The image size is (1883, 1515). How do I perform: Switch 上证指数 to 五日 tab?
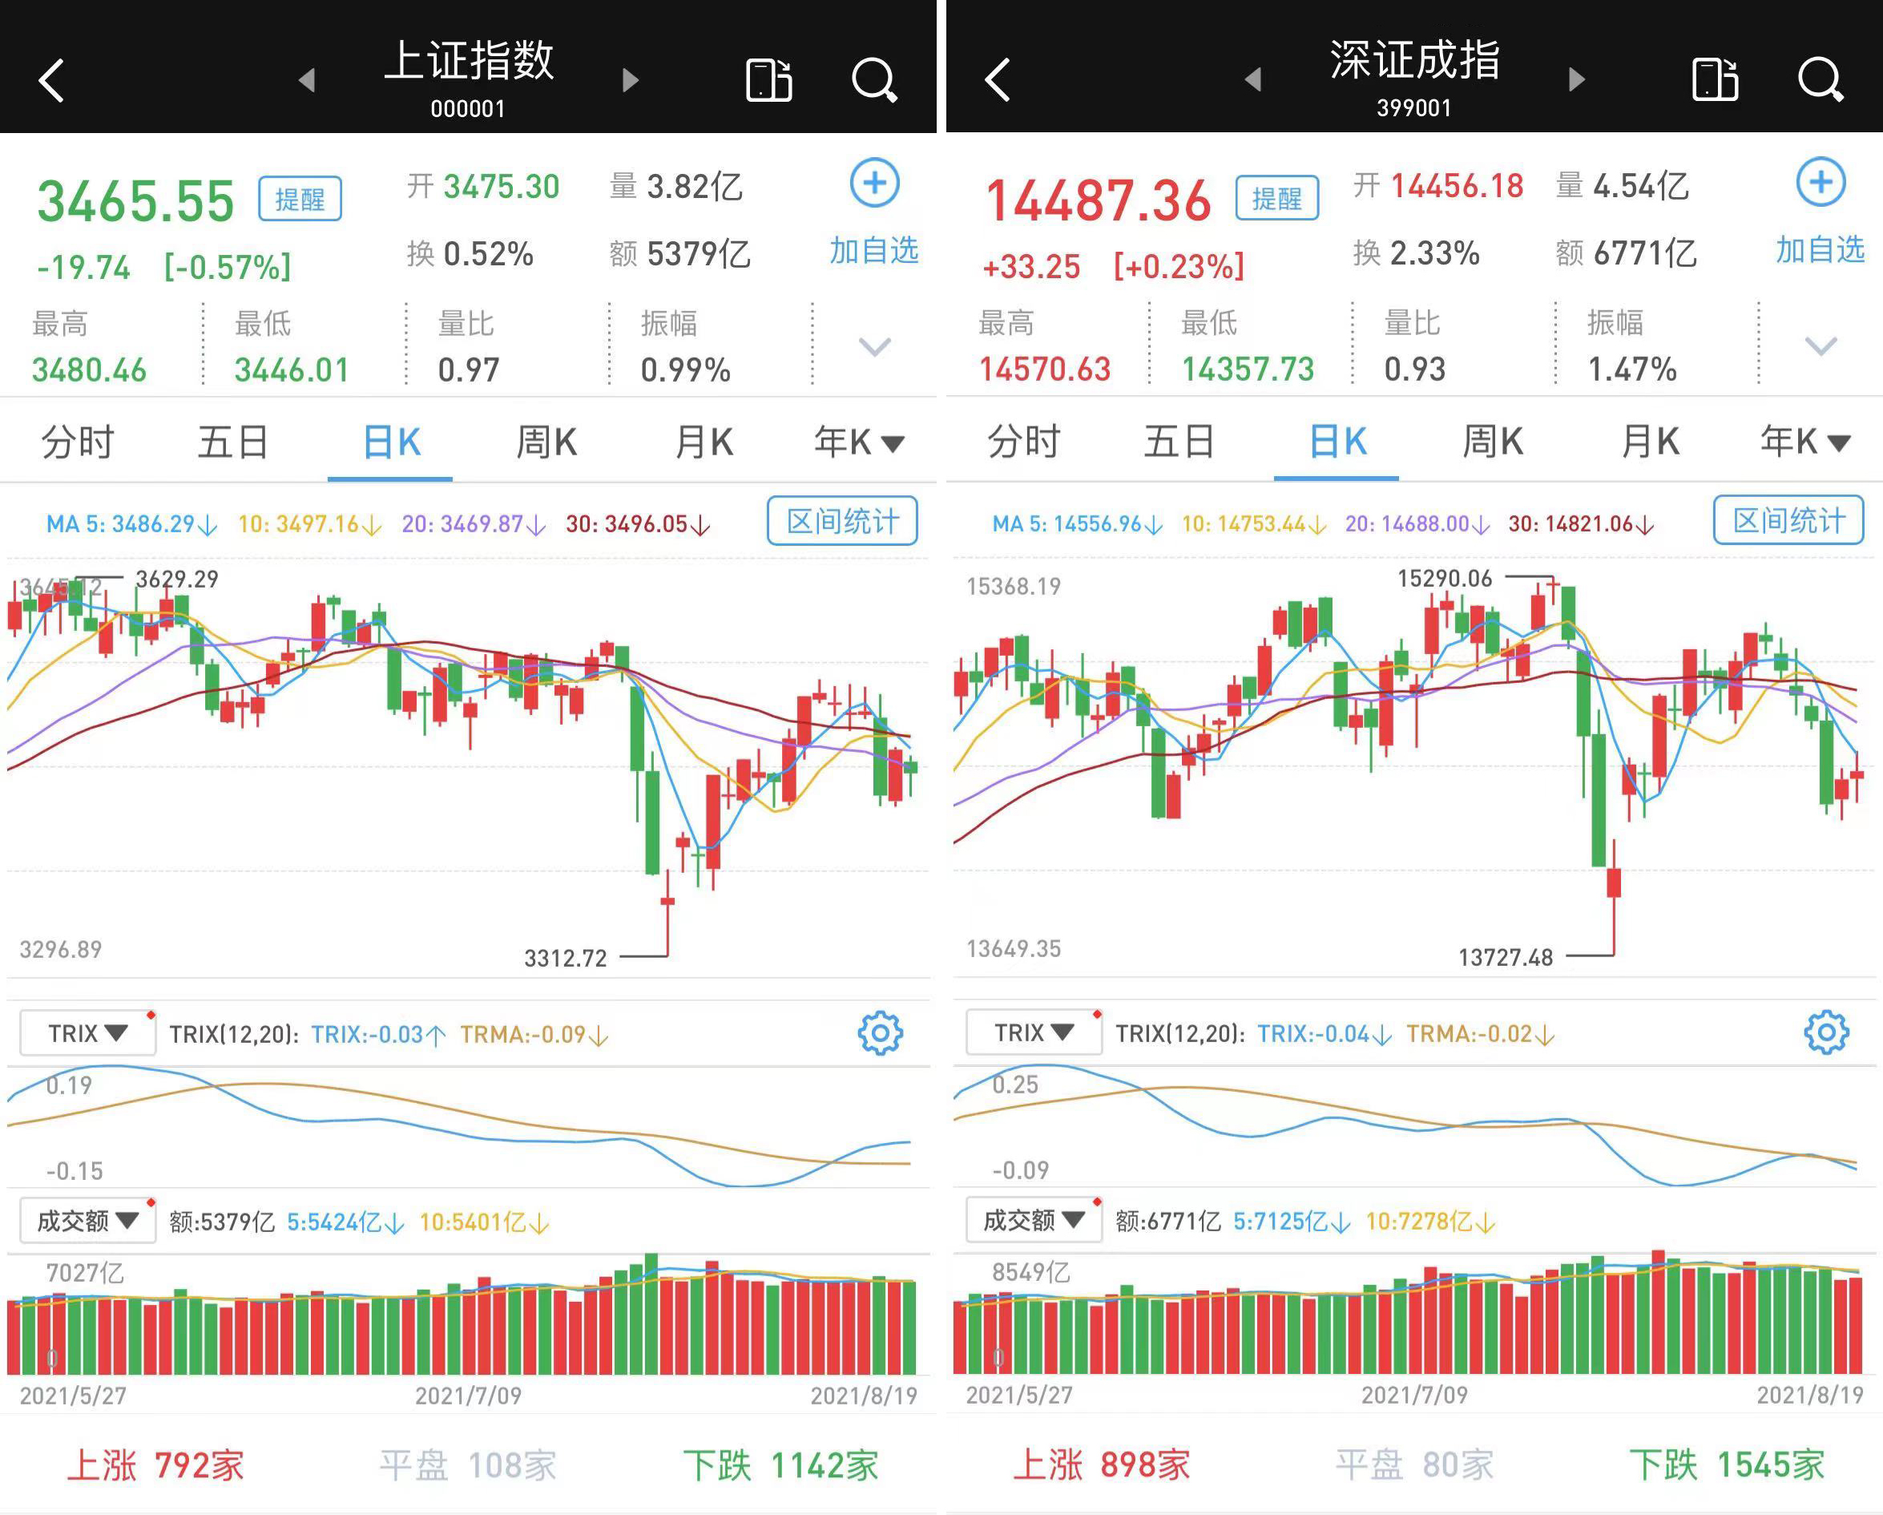click(x=233, y=442)
